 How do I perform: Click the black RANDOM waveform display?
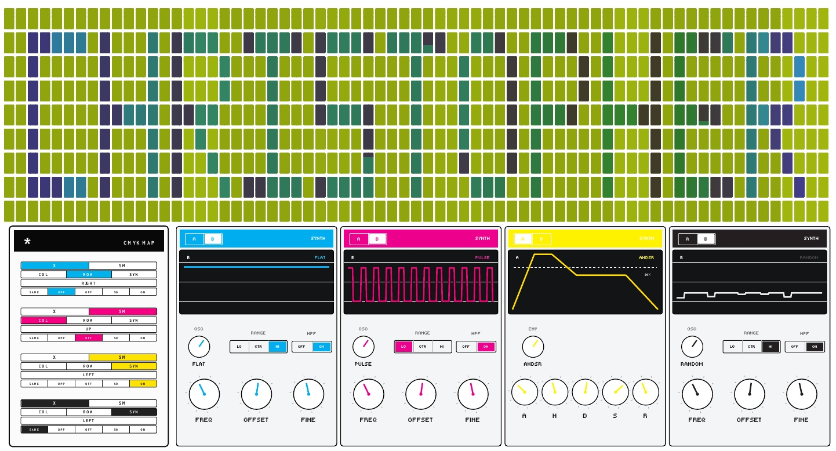point(750,282)
